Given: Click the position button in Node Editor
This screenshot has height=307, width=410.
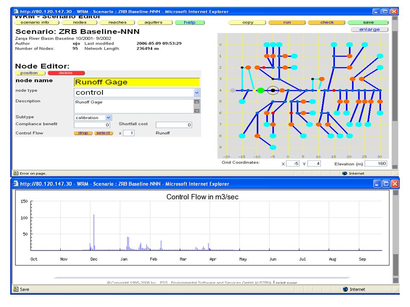Looking at the screenshot, I should click(30, 73).
